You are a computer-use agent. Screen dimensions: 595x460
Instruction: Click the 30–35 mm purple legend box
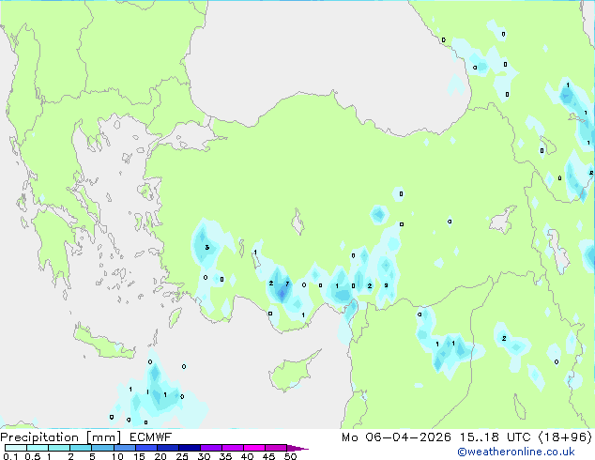point(211,448)
